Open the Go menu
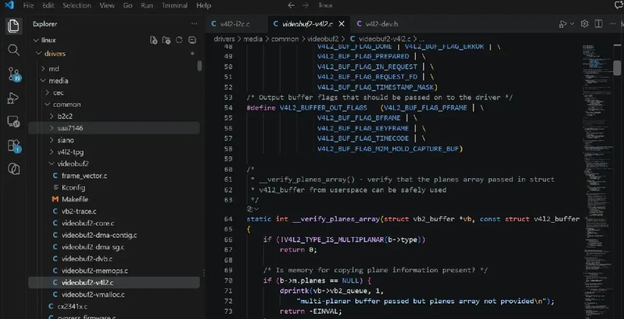This screenshot has width=624, height=319. (128, 6)
